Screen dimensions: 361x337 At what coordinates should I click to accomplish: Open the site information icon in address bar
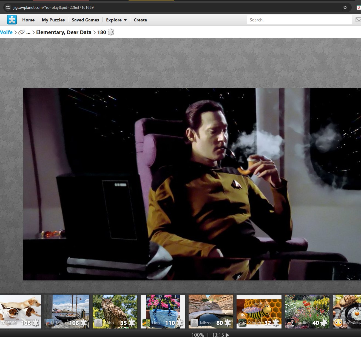coord(8,7)
